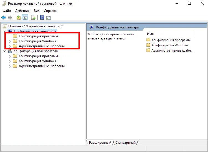This screenshot has height=152, width=208.
Task: Maximize the Group Policy Editor window
Action: [x=189, y=3]
